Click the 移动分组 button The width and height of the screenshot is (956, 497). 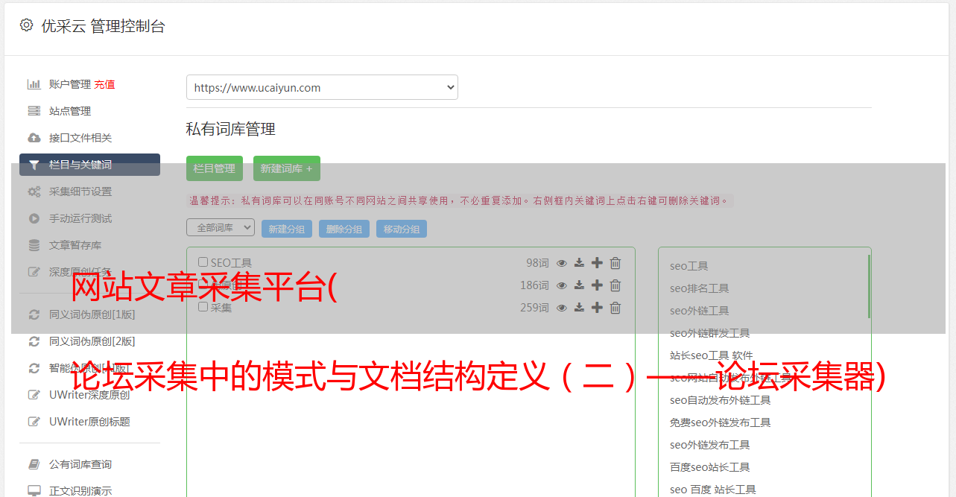pyautogui.click(x=402, y=229)
